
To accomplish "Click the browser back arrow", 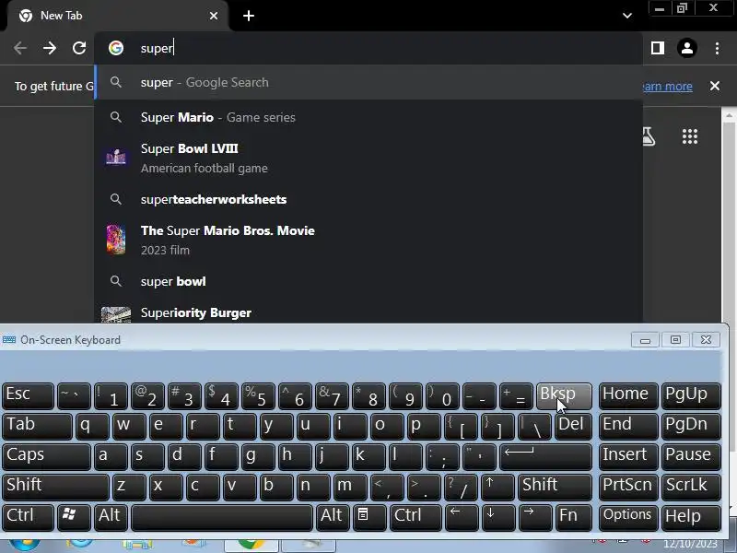I will [20, 48].
